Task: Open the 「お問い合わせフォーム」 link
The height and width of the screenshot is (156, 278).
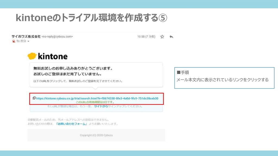Action: click(x=71, y=124)
